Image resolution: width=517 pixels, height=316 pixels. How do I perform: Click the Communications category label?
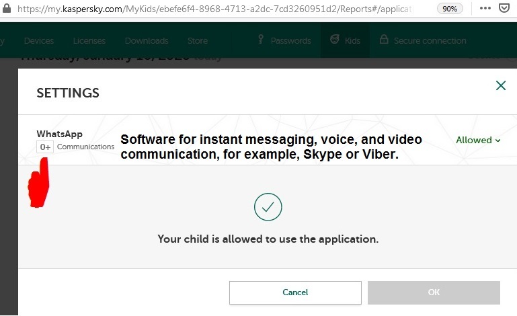click(x=85, y=147)
